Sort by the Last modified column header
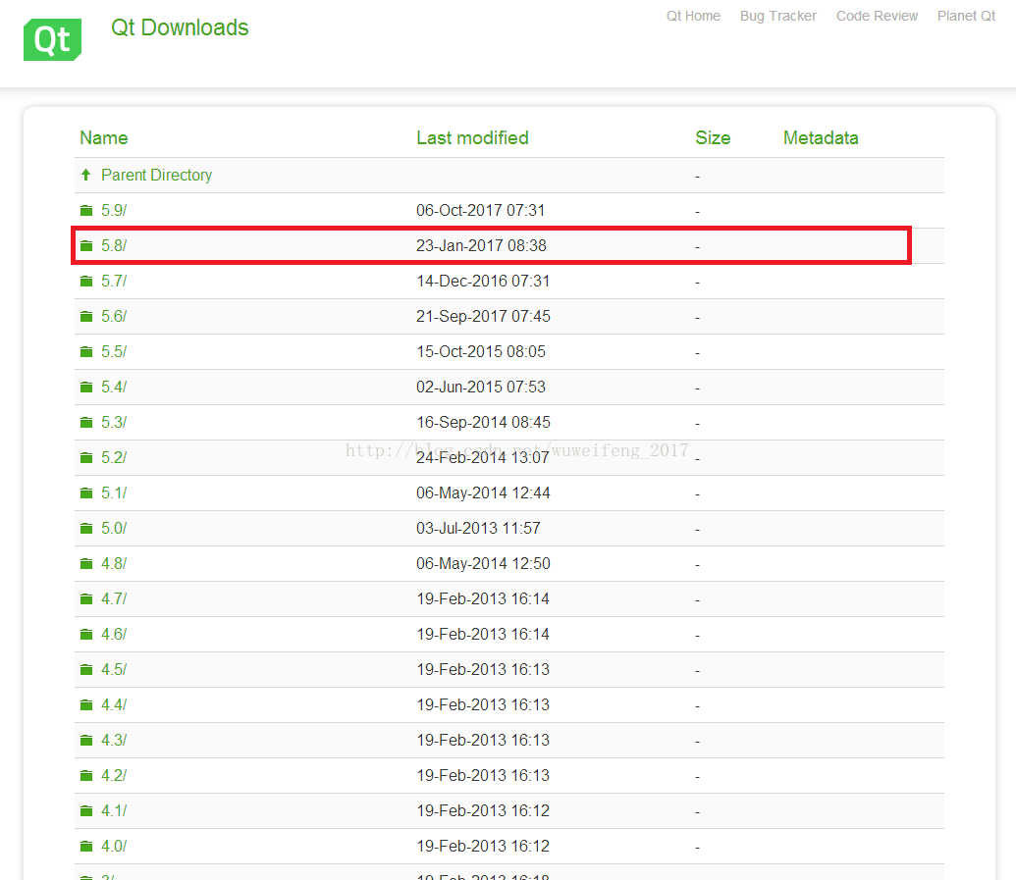 (472, 138)
